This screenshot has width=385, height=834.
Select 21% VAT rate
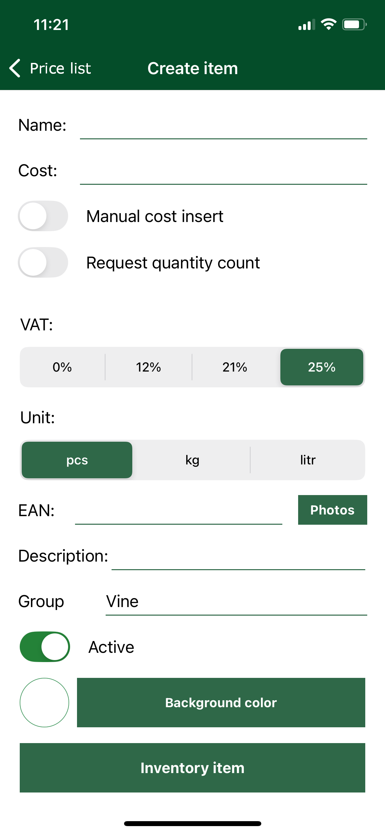(x=235, y=367)
